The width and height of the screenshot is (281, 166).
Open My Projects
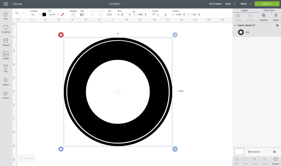[x=215, y=4]
